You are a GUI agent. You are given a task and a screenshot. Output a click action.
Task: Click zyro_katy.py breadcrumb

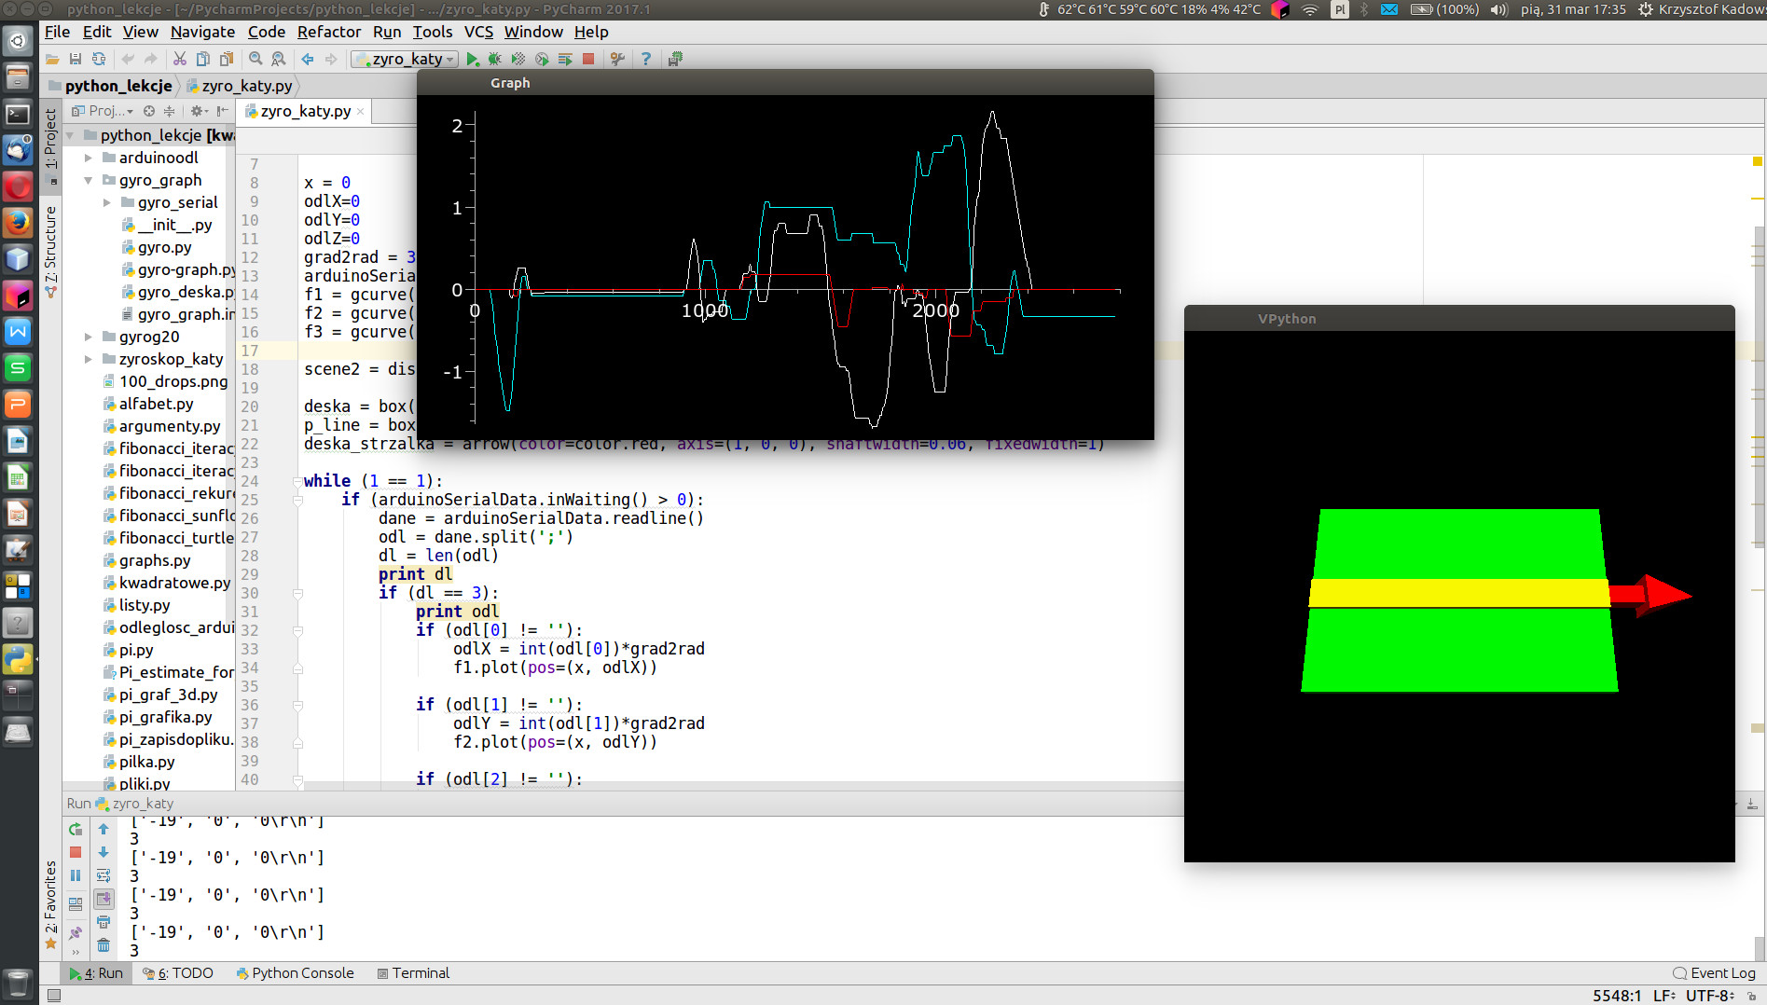tap(240, 86)
